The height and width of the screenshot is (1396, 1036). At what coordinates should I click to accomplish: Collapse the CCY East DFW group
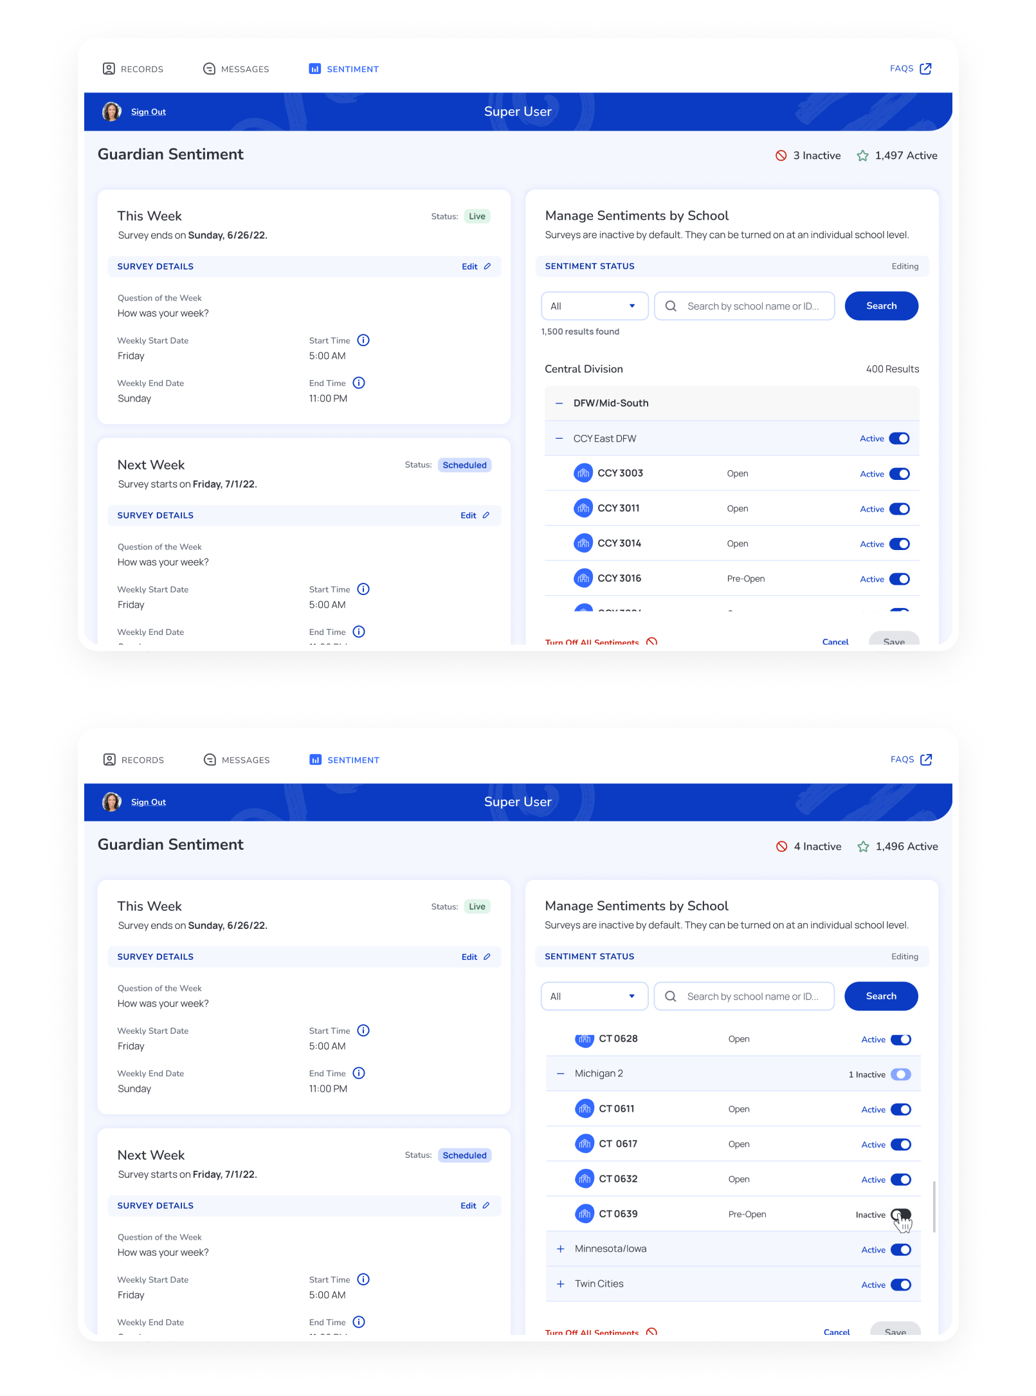point(559,439)
